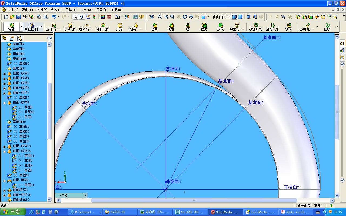Click the New document icon

(6, 17)
